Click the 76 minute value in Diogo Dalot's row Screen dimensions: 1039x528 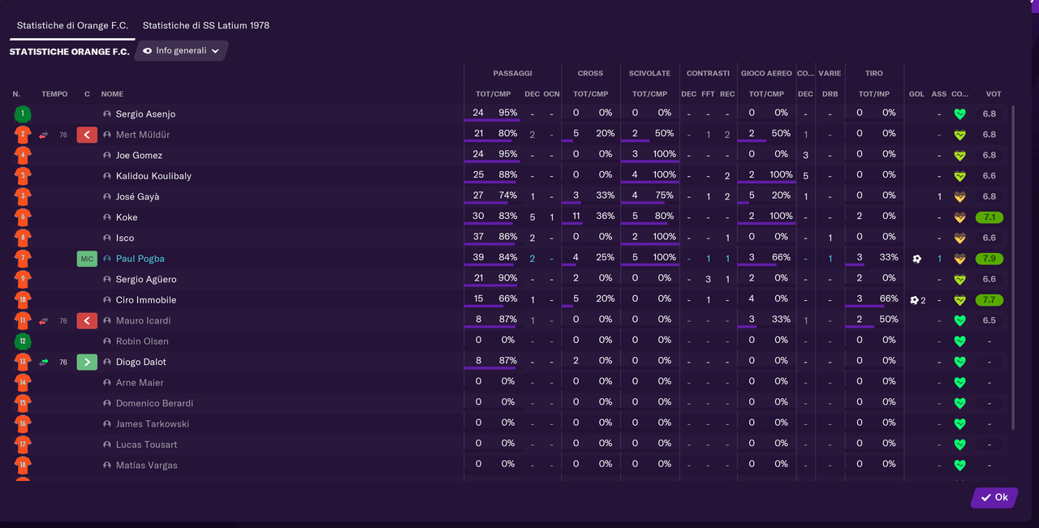(x=63, y=362)
